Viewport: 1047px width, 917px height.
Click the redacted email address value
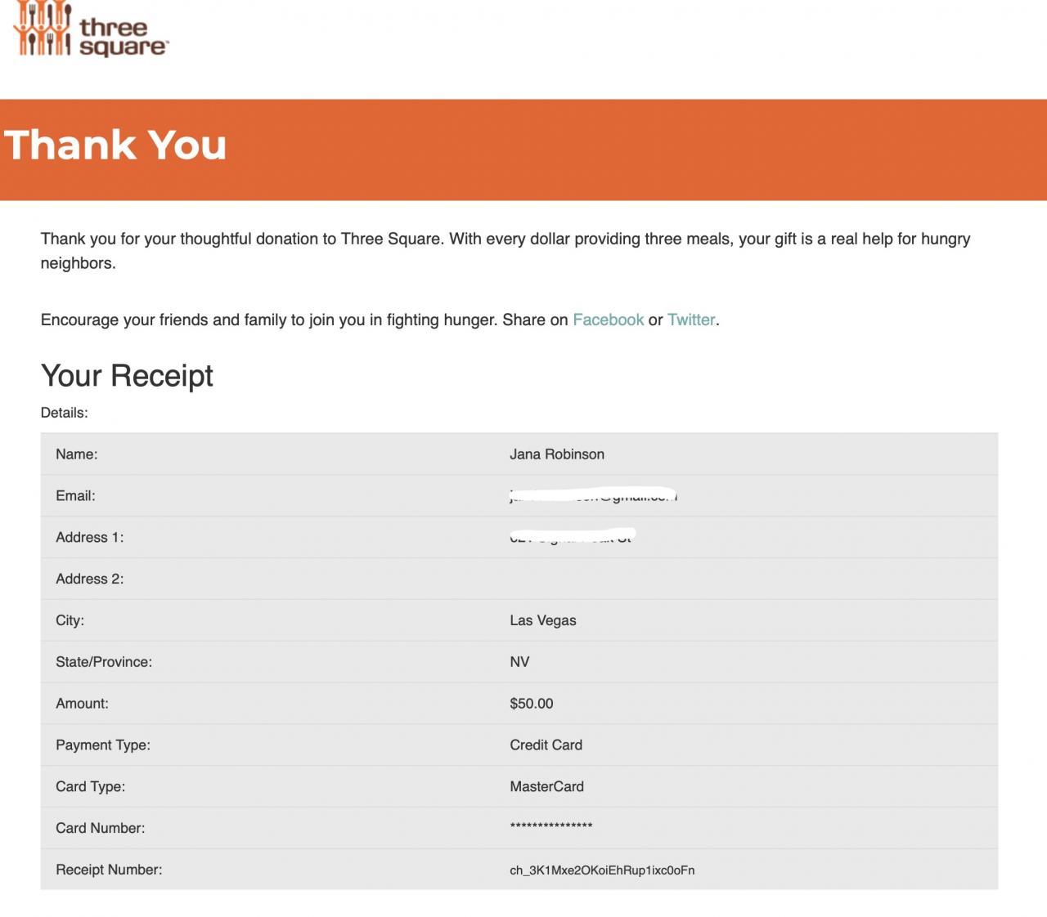pyautogui.click(x=593, y=495)
